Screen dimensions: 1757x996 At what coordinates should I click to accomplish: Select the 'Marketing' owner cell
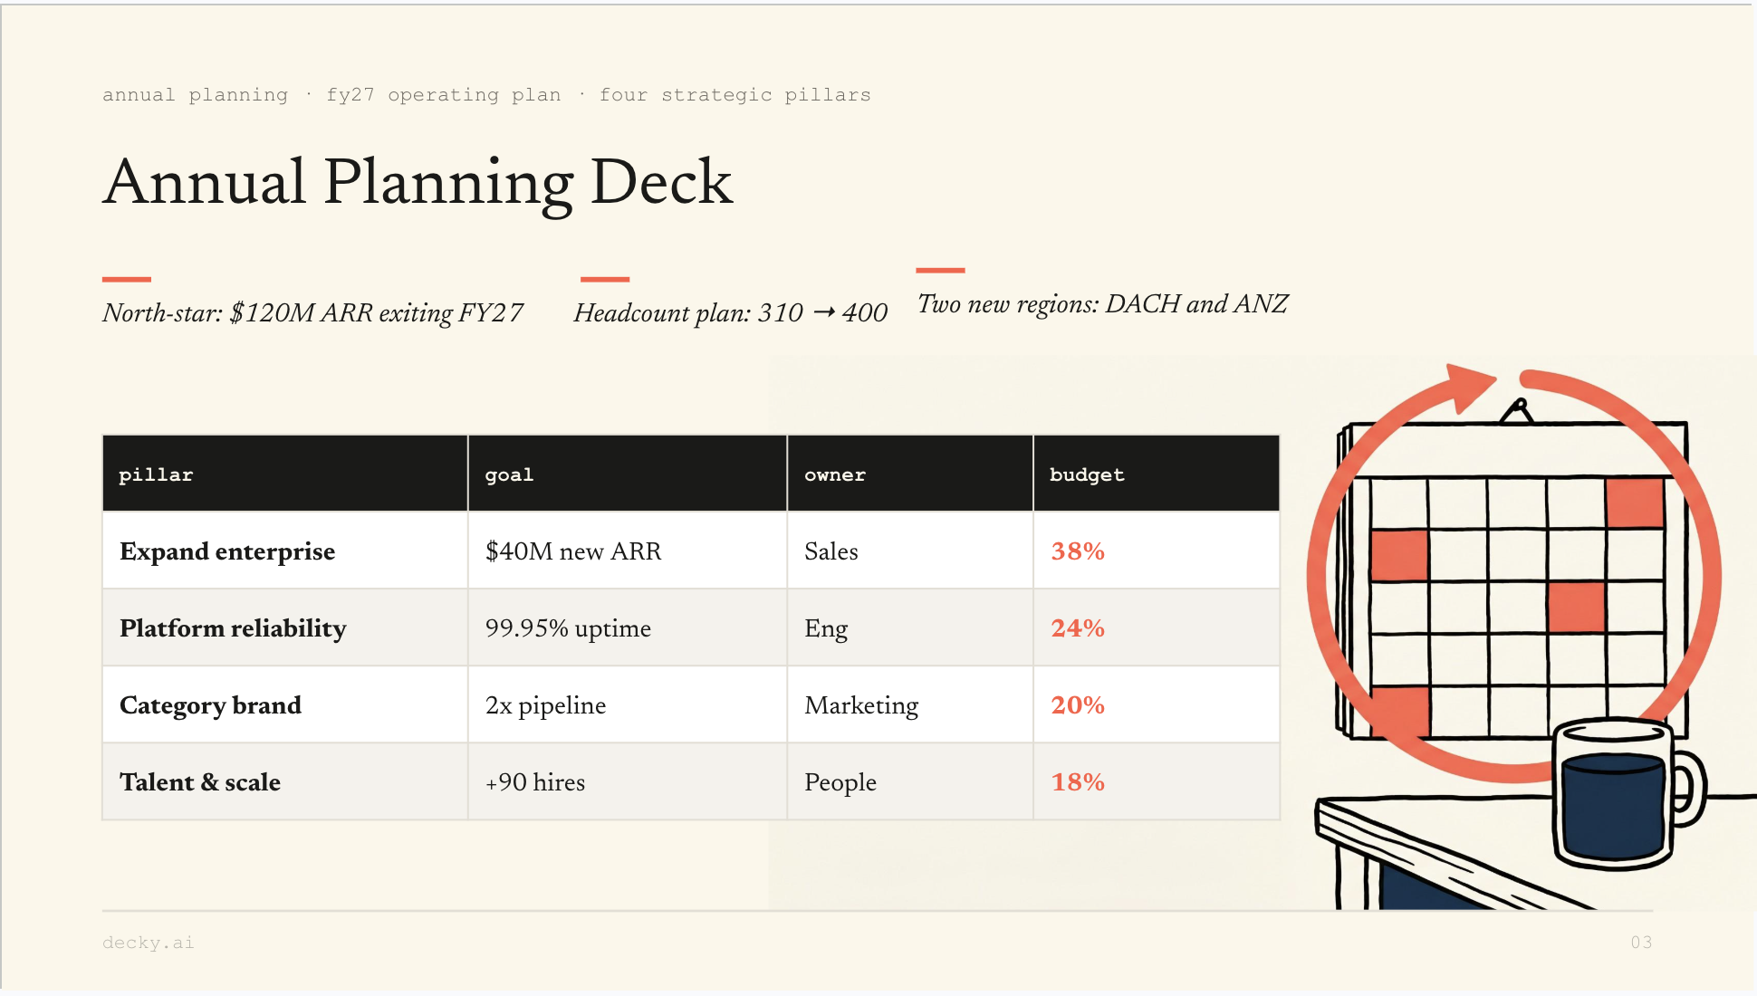910,704
